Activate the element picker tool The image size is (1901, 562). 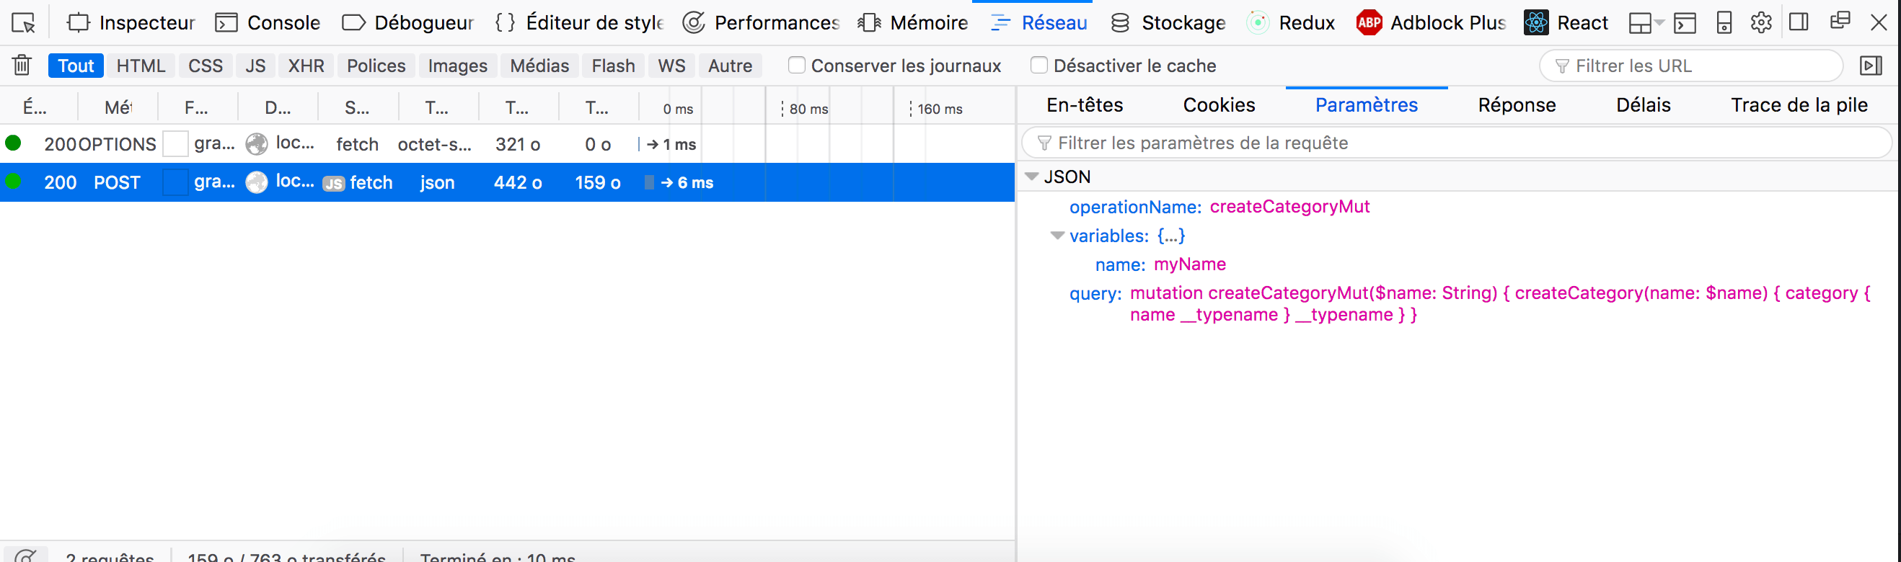(x=24, y=23)
